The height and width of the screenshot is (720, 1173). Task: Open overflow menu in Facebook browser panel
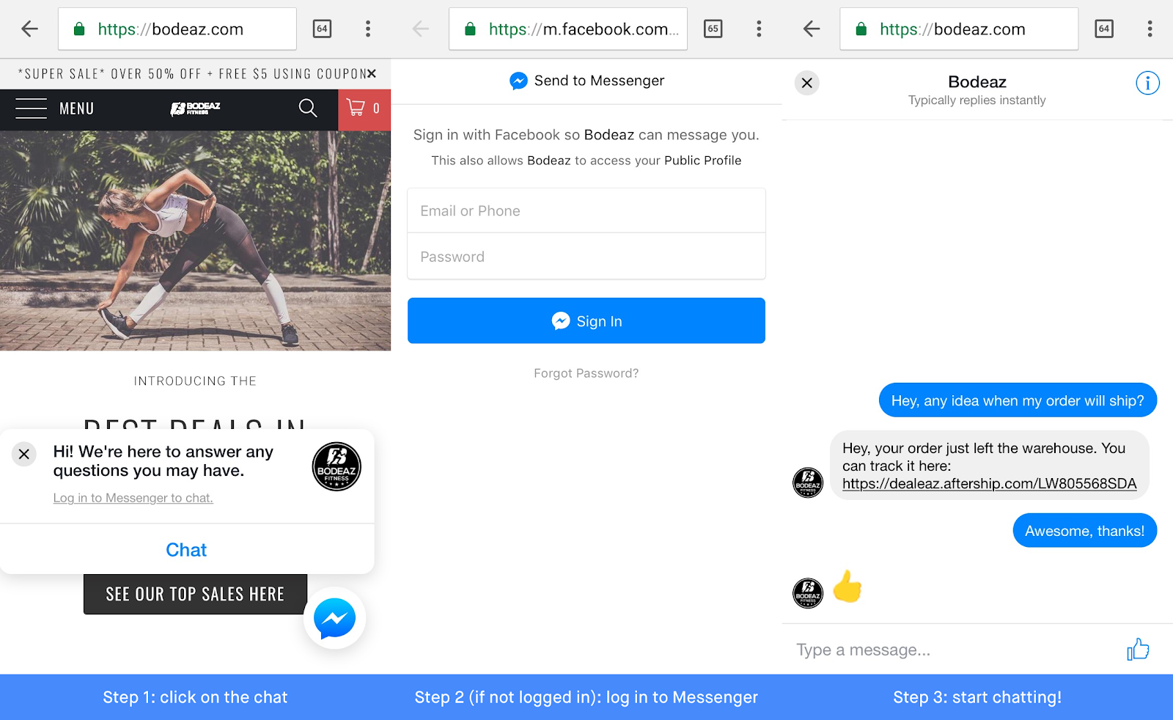pyautogui.click(x=759, y=29)
